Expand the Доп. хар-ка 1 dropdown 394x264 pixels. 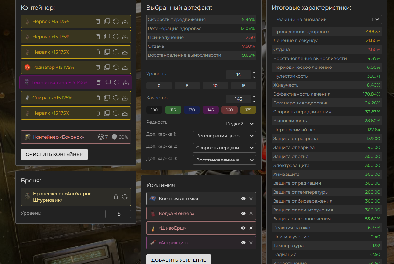(x=224, y=136)
